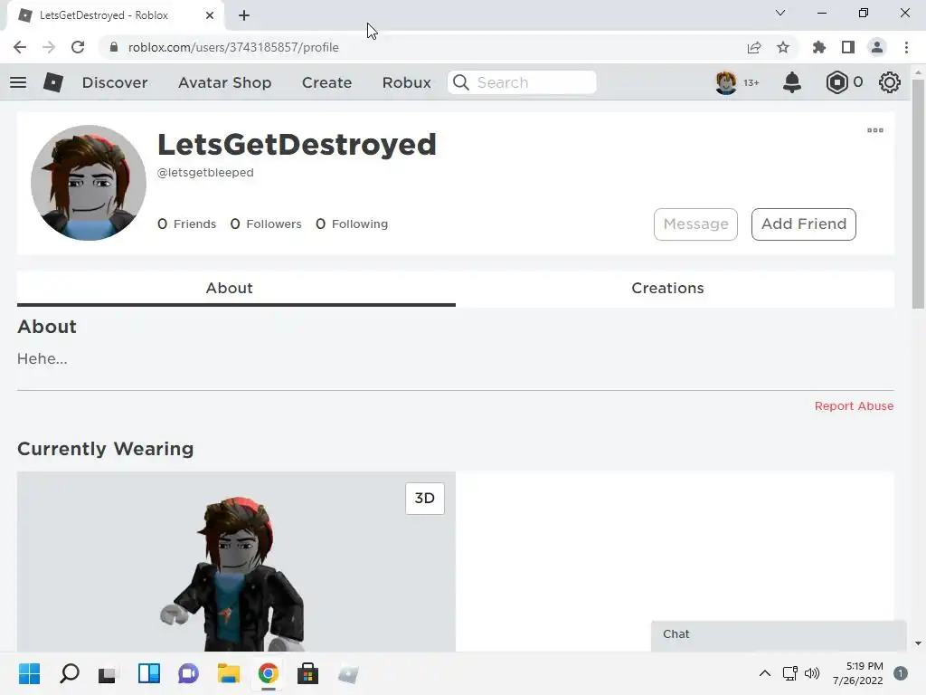Reload the Roblox profile page

[78, 47]
